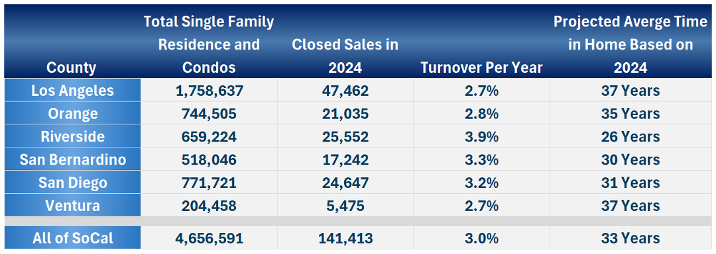Select the County column header
This screenshot has height=254, width=716.
pyautogui.click(x=71, y=68)
